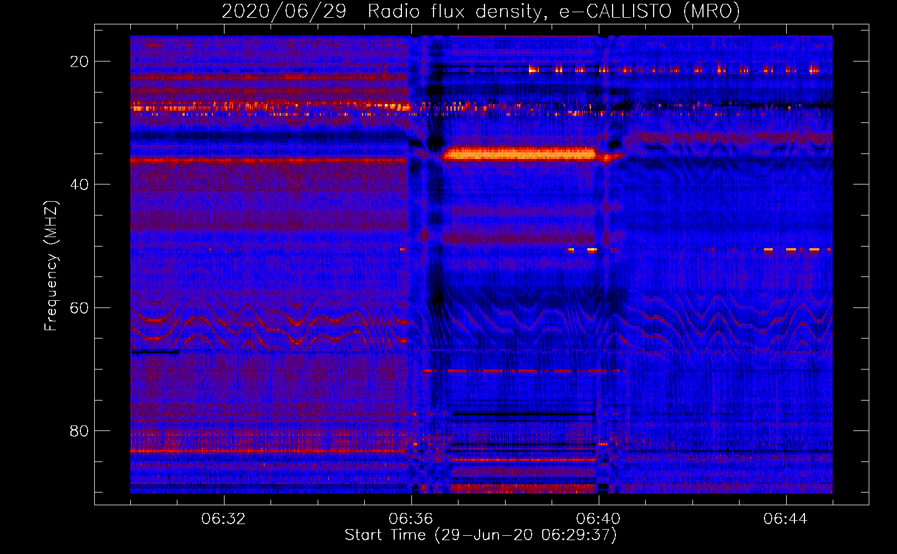The image size is (897, 554).
Task: Click the 60 frequency tick label
Action: pos(79,307)
